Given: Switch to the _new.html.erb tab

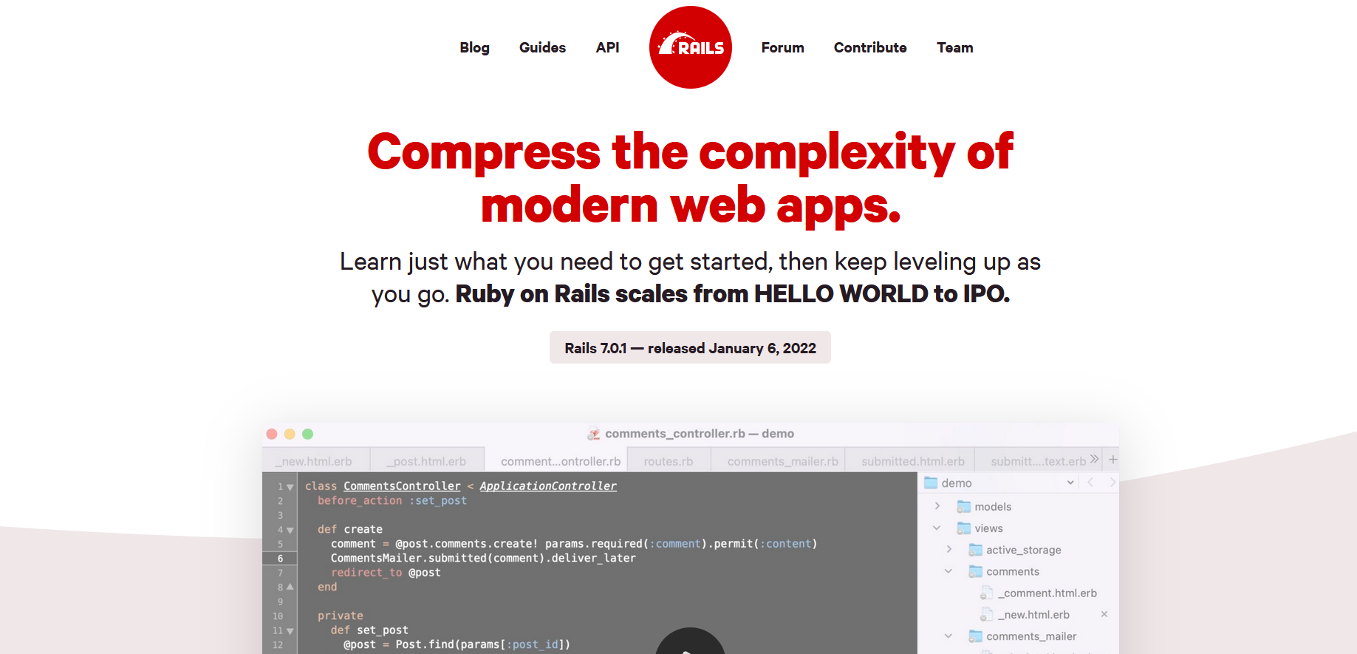Looking at the screenshot, I should [x=316, y=460].
